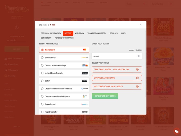Close the deposit dialog
This screenshot has height=136, width=181.
tap(141, 25)
